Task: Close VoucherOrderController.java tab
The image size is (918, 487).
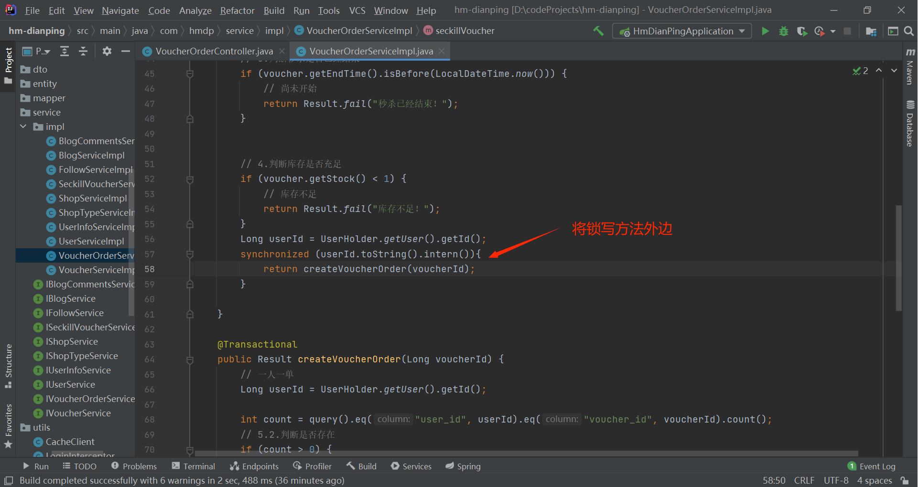Action: [282, 51]
